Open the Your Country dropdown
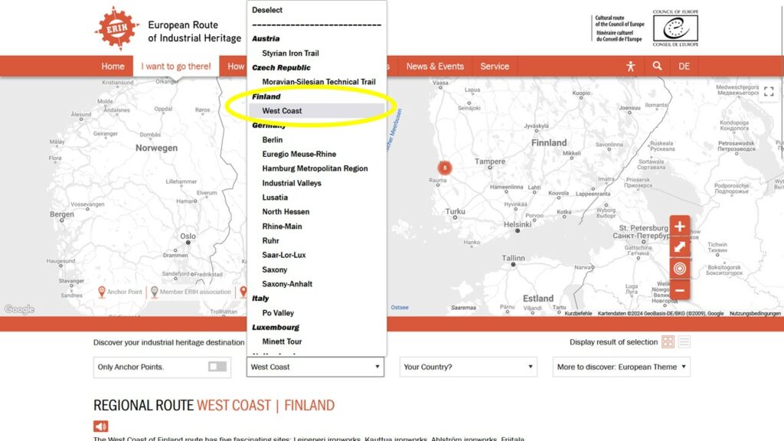 pos(468,367)
